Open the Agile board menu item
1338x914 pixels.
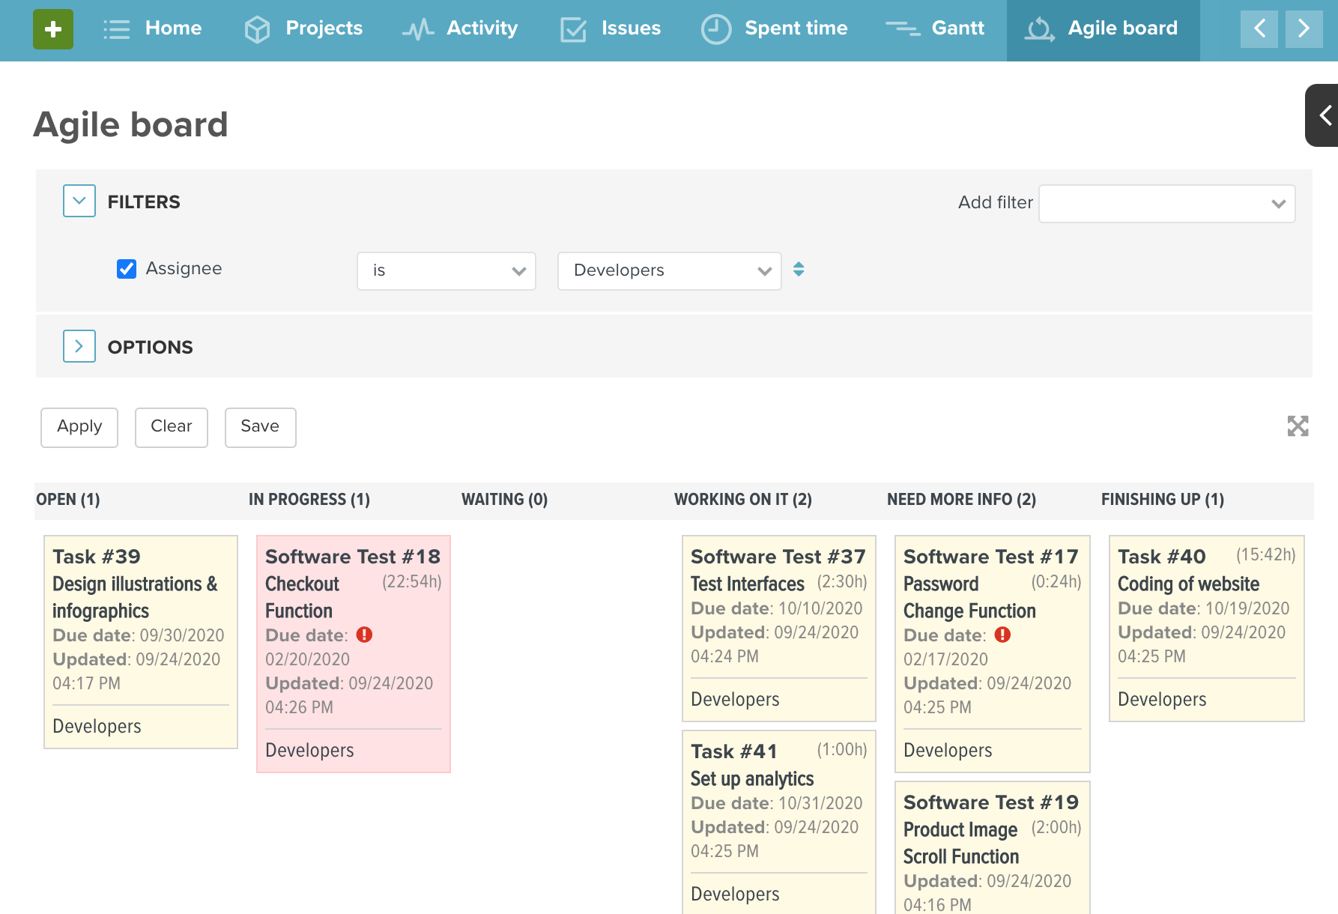[x=1103, y=29]
